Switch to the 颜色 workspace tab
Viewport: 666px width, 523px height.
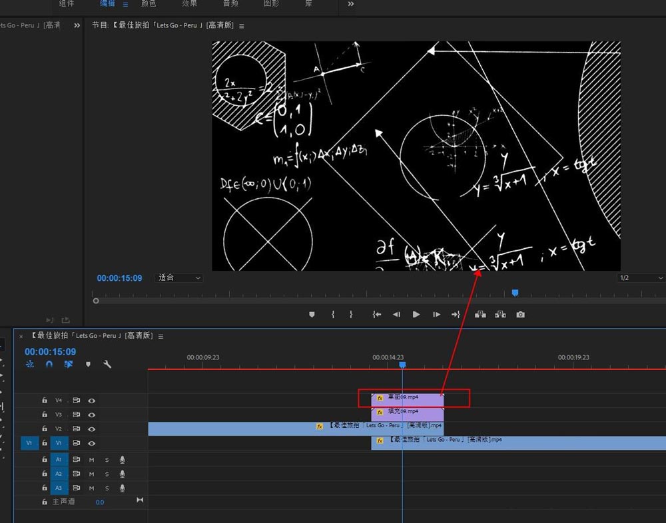149,4
